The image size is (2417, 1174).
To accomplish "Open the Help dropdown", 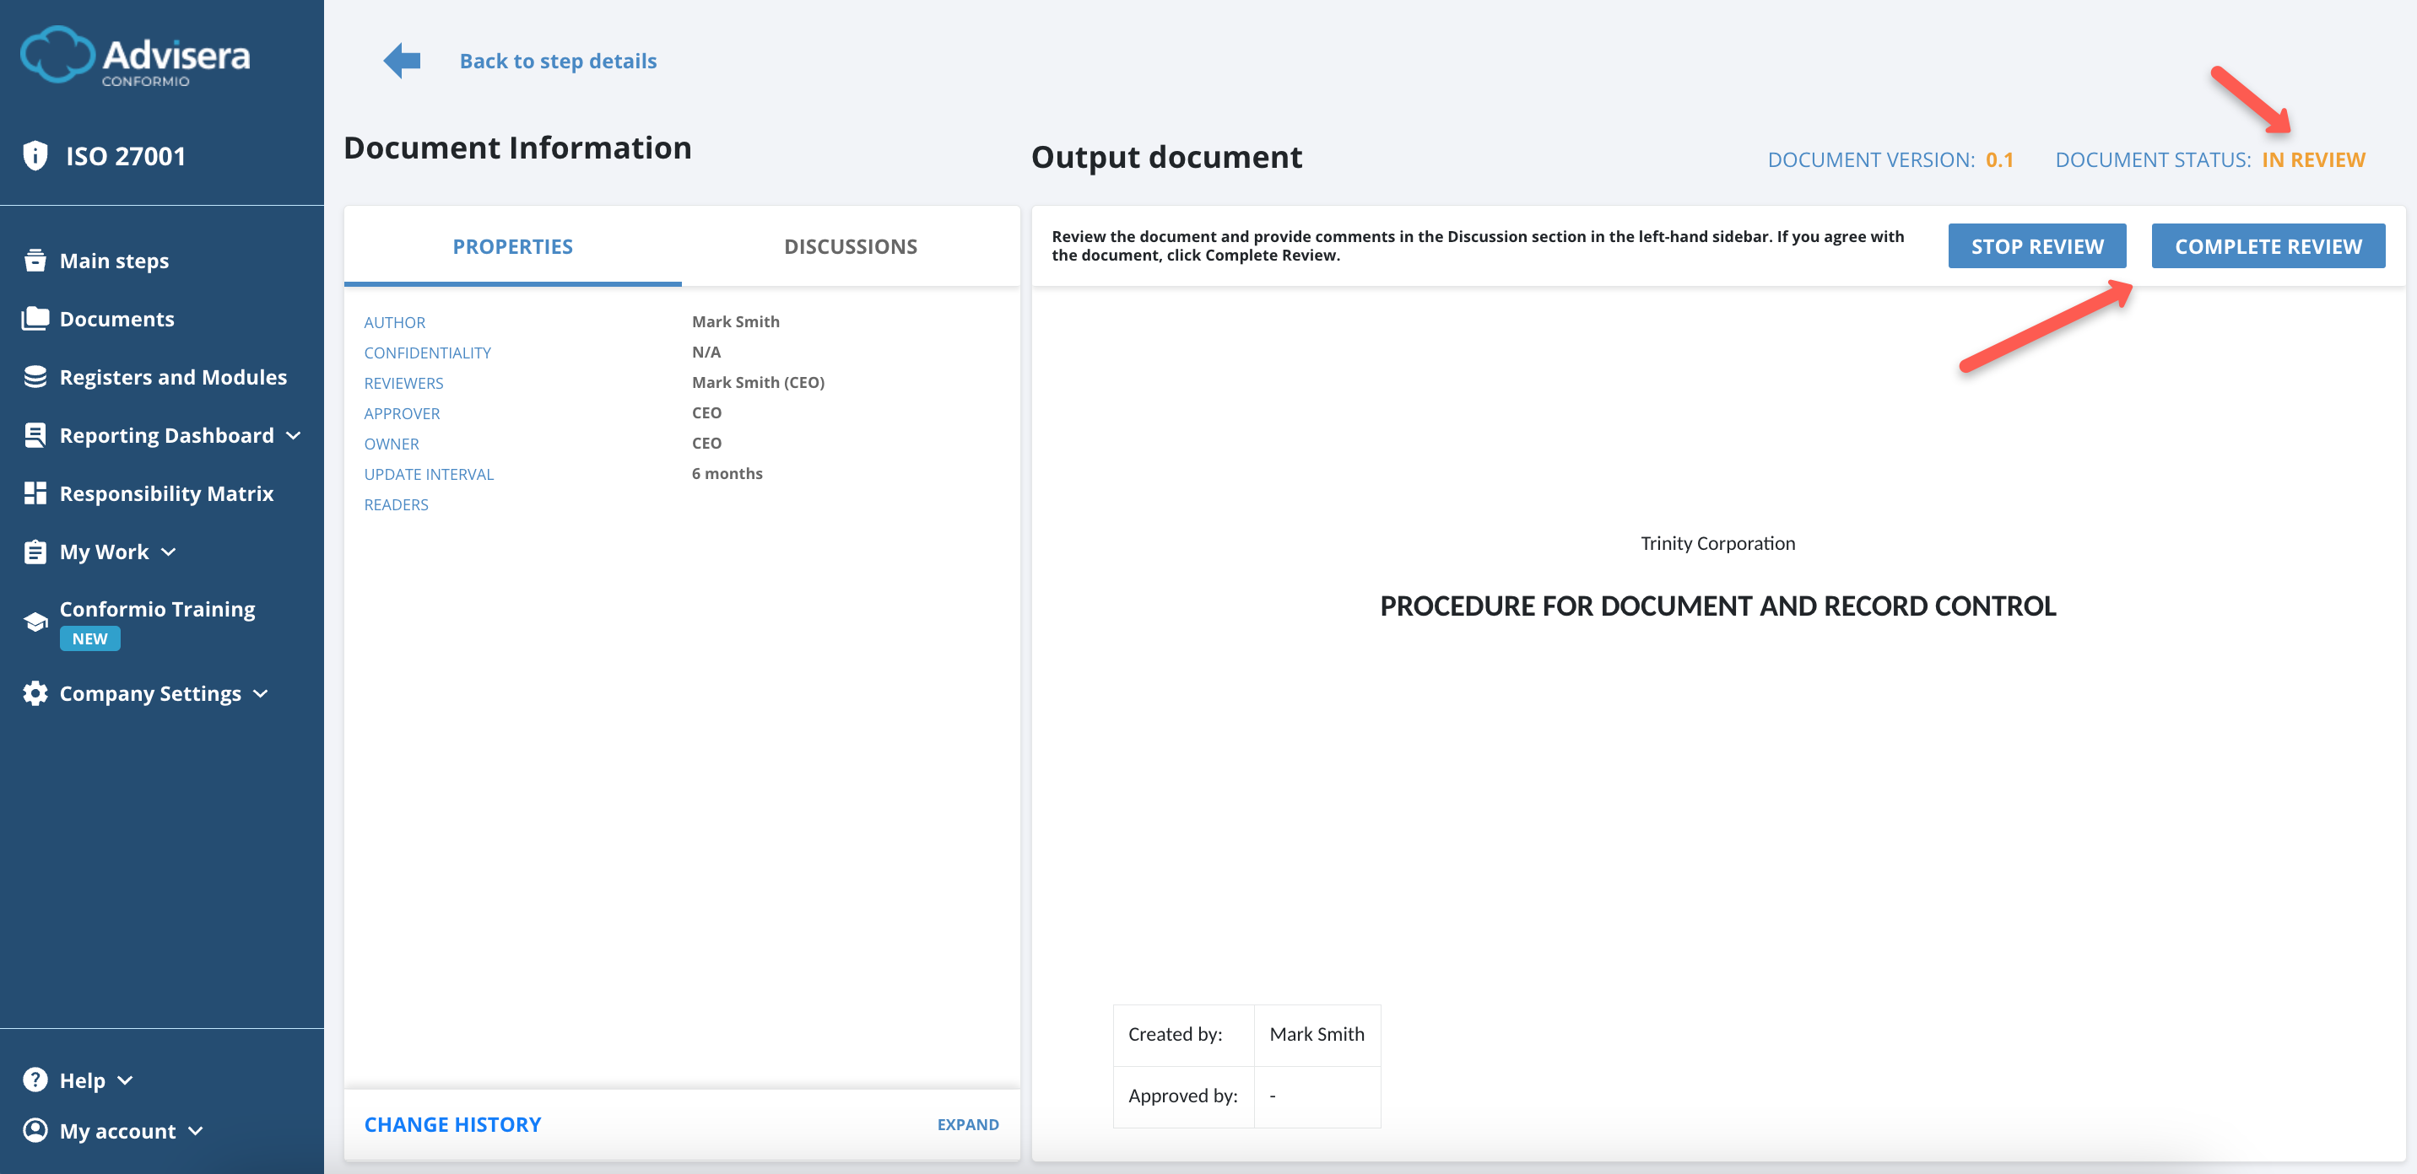I will pos(127,1080).
